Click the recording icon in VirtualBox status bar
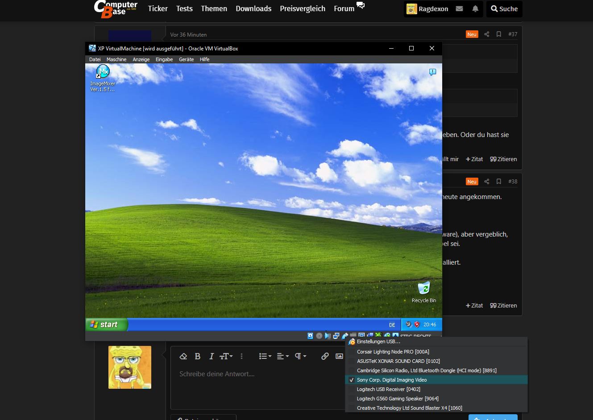593x420 pixels. 370,335
